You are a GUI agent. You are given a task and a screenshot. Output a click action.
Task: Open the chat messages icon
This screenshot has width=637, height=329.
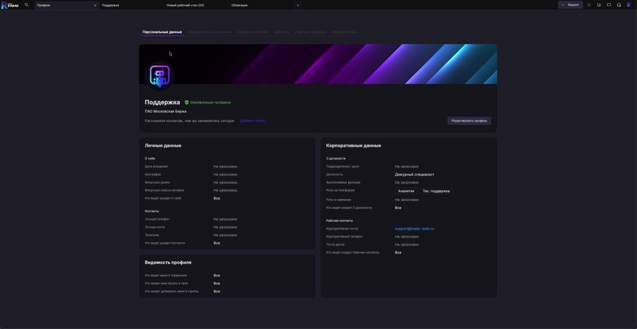(609, 5)
